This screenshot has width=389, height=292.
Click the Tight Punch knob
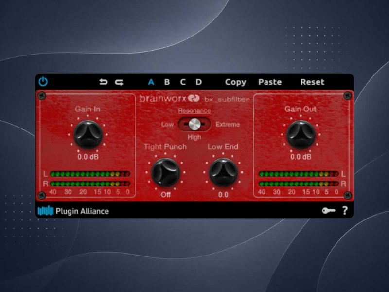click(x=165, y=172)
